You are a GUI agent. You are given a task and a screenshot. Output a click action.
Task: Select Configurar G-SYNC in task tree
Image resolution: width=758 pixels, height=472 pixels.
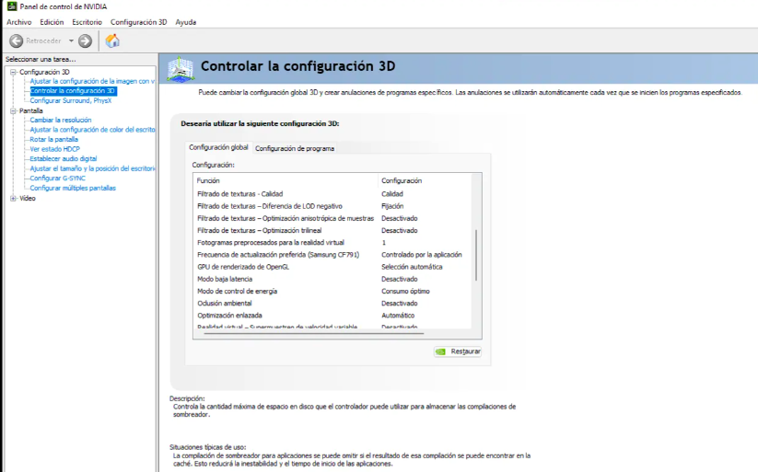point(57,178)
